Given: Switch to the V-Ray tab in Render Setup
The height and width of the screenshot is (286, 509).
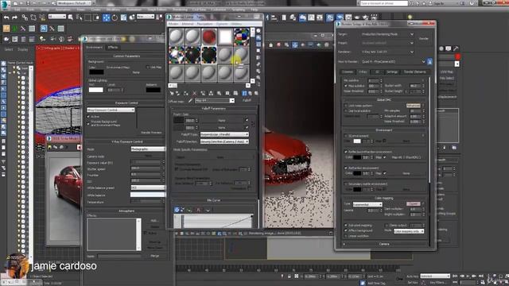Looking at the screenshot, I should (x=363, y=72).
